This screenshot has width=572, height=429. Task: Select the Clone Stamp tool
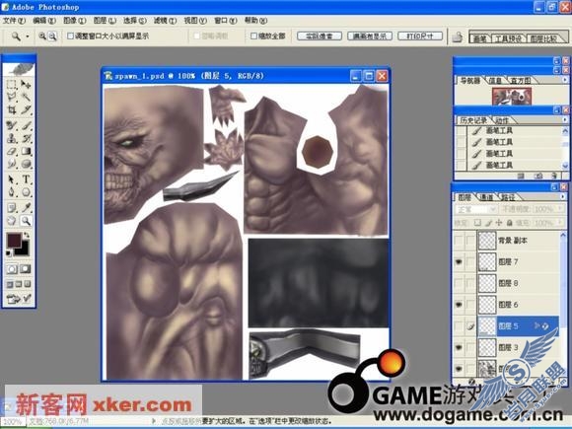12,139
